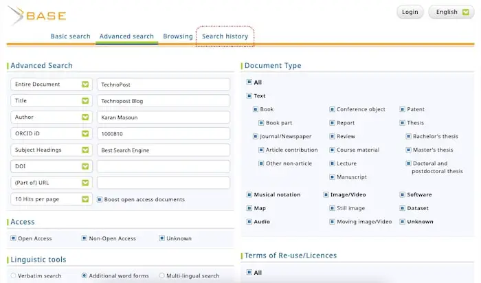Toggle the Course material checkbox
The image size is (481, 283).
pos(332,150)
